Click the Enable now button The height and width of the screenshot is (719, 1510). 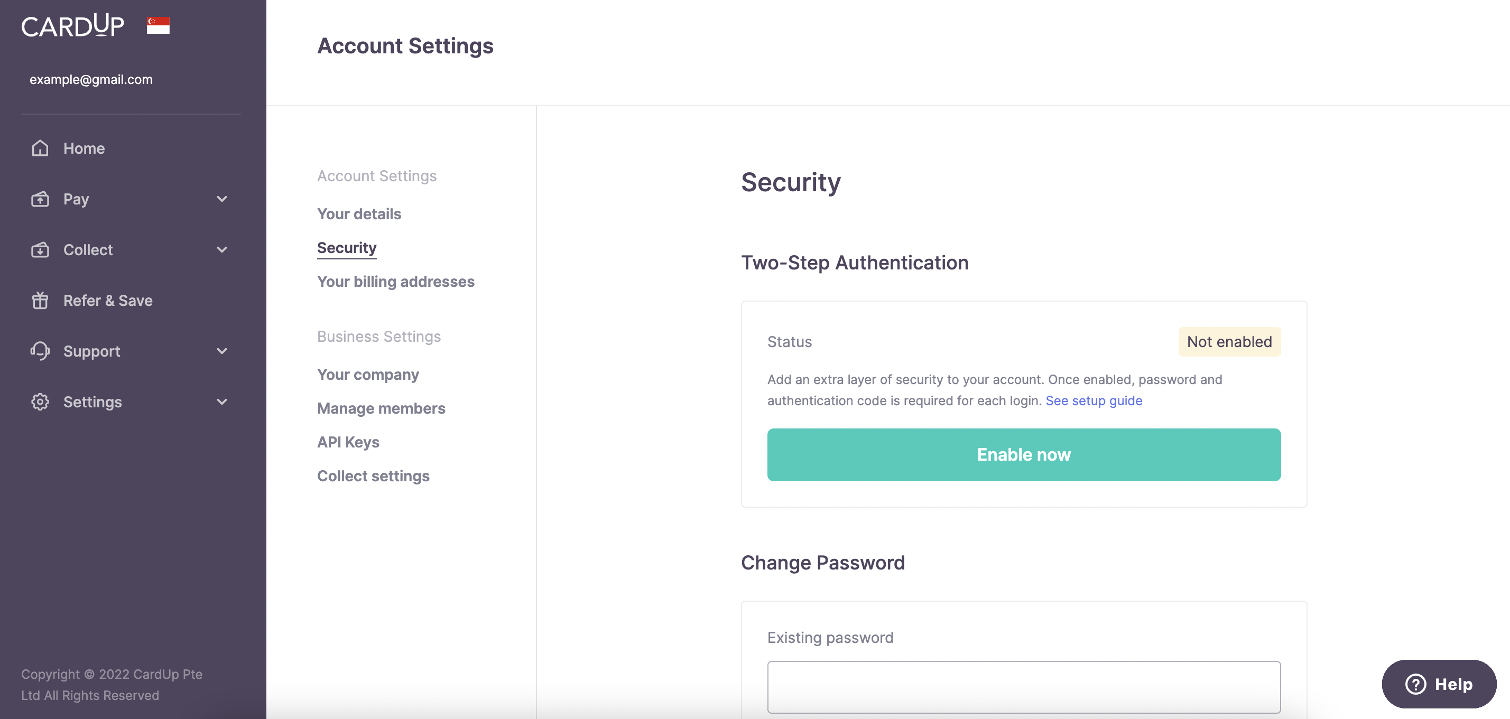pyautogui.click(x=1023, y=455)
